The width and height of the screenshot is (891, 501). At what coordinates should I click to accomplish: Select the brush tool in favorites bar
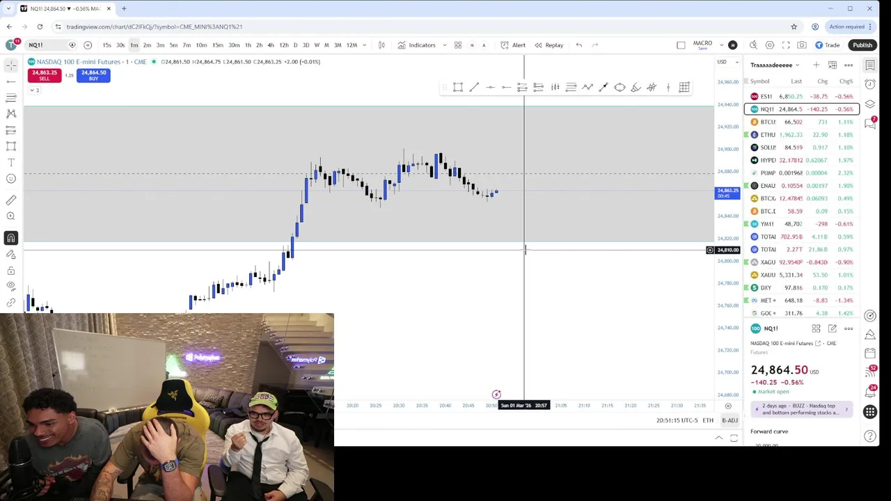(636, 87)
